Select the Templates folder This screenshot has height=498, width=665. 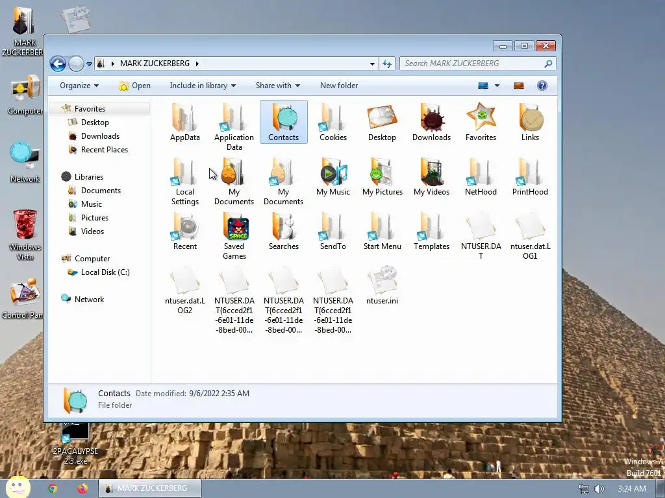pyautogui.click(x=431, y=231)
